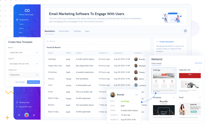Collapse the Celebrations categories dropdown

[37, 75]
